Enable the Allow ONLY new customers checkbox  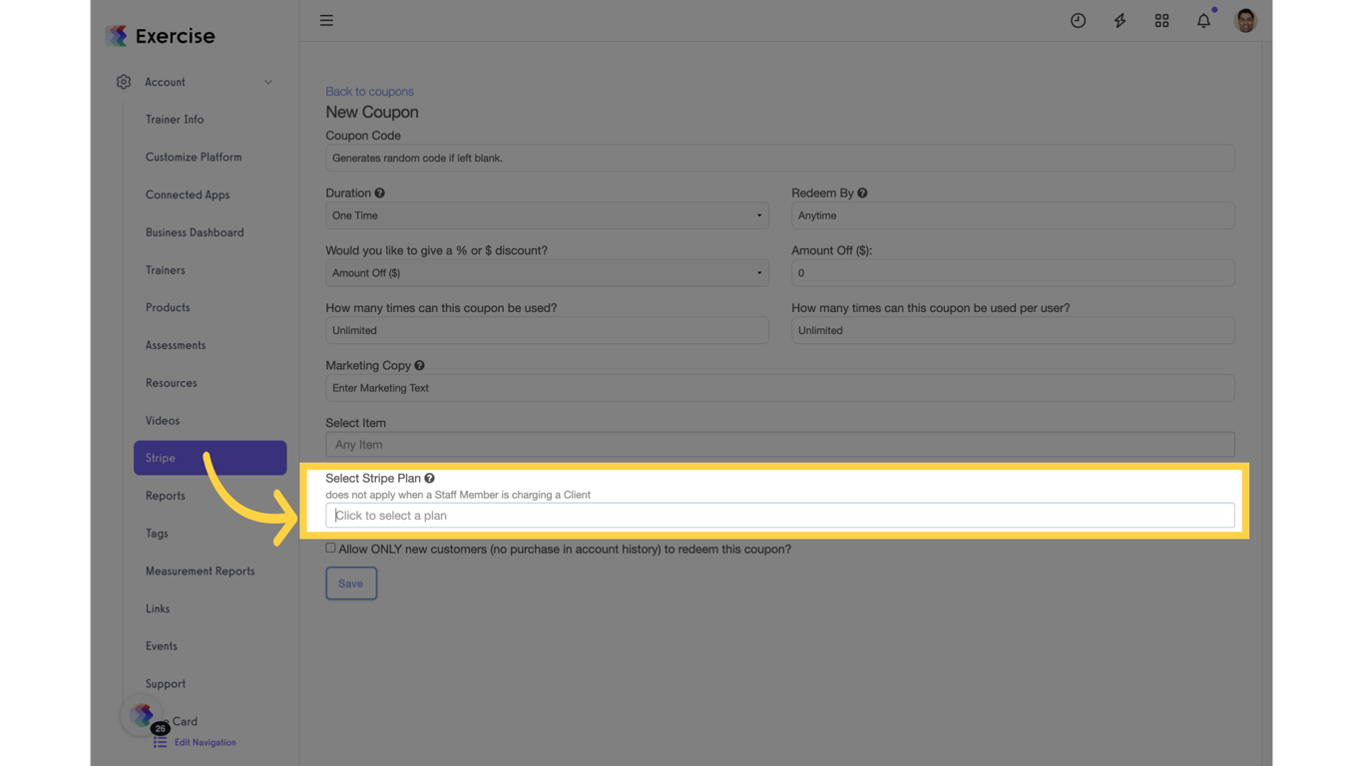[330, 547]
